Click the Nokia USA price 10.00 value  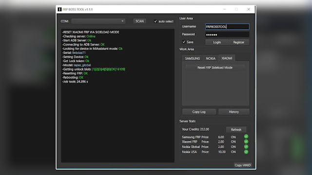(222, 152)
